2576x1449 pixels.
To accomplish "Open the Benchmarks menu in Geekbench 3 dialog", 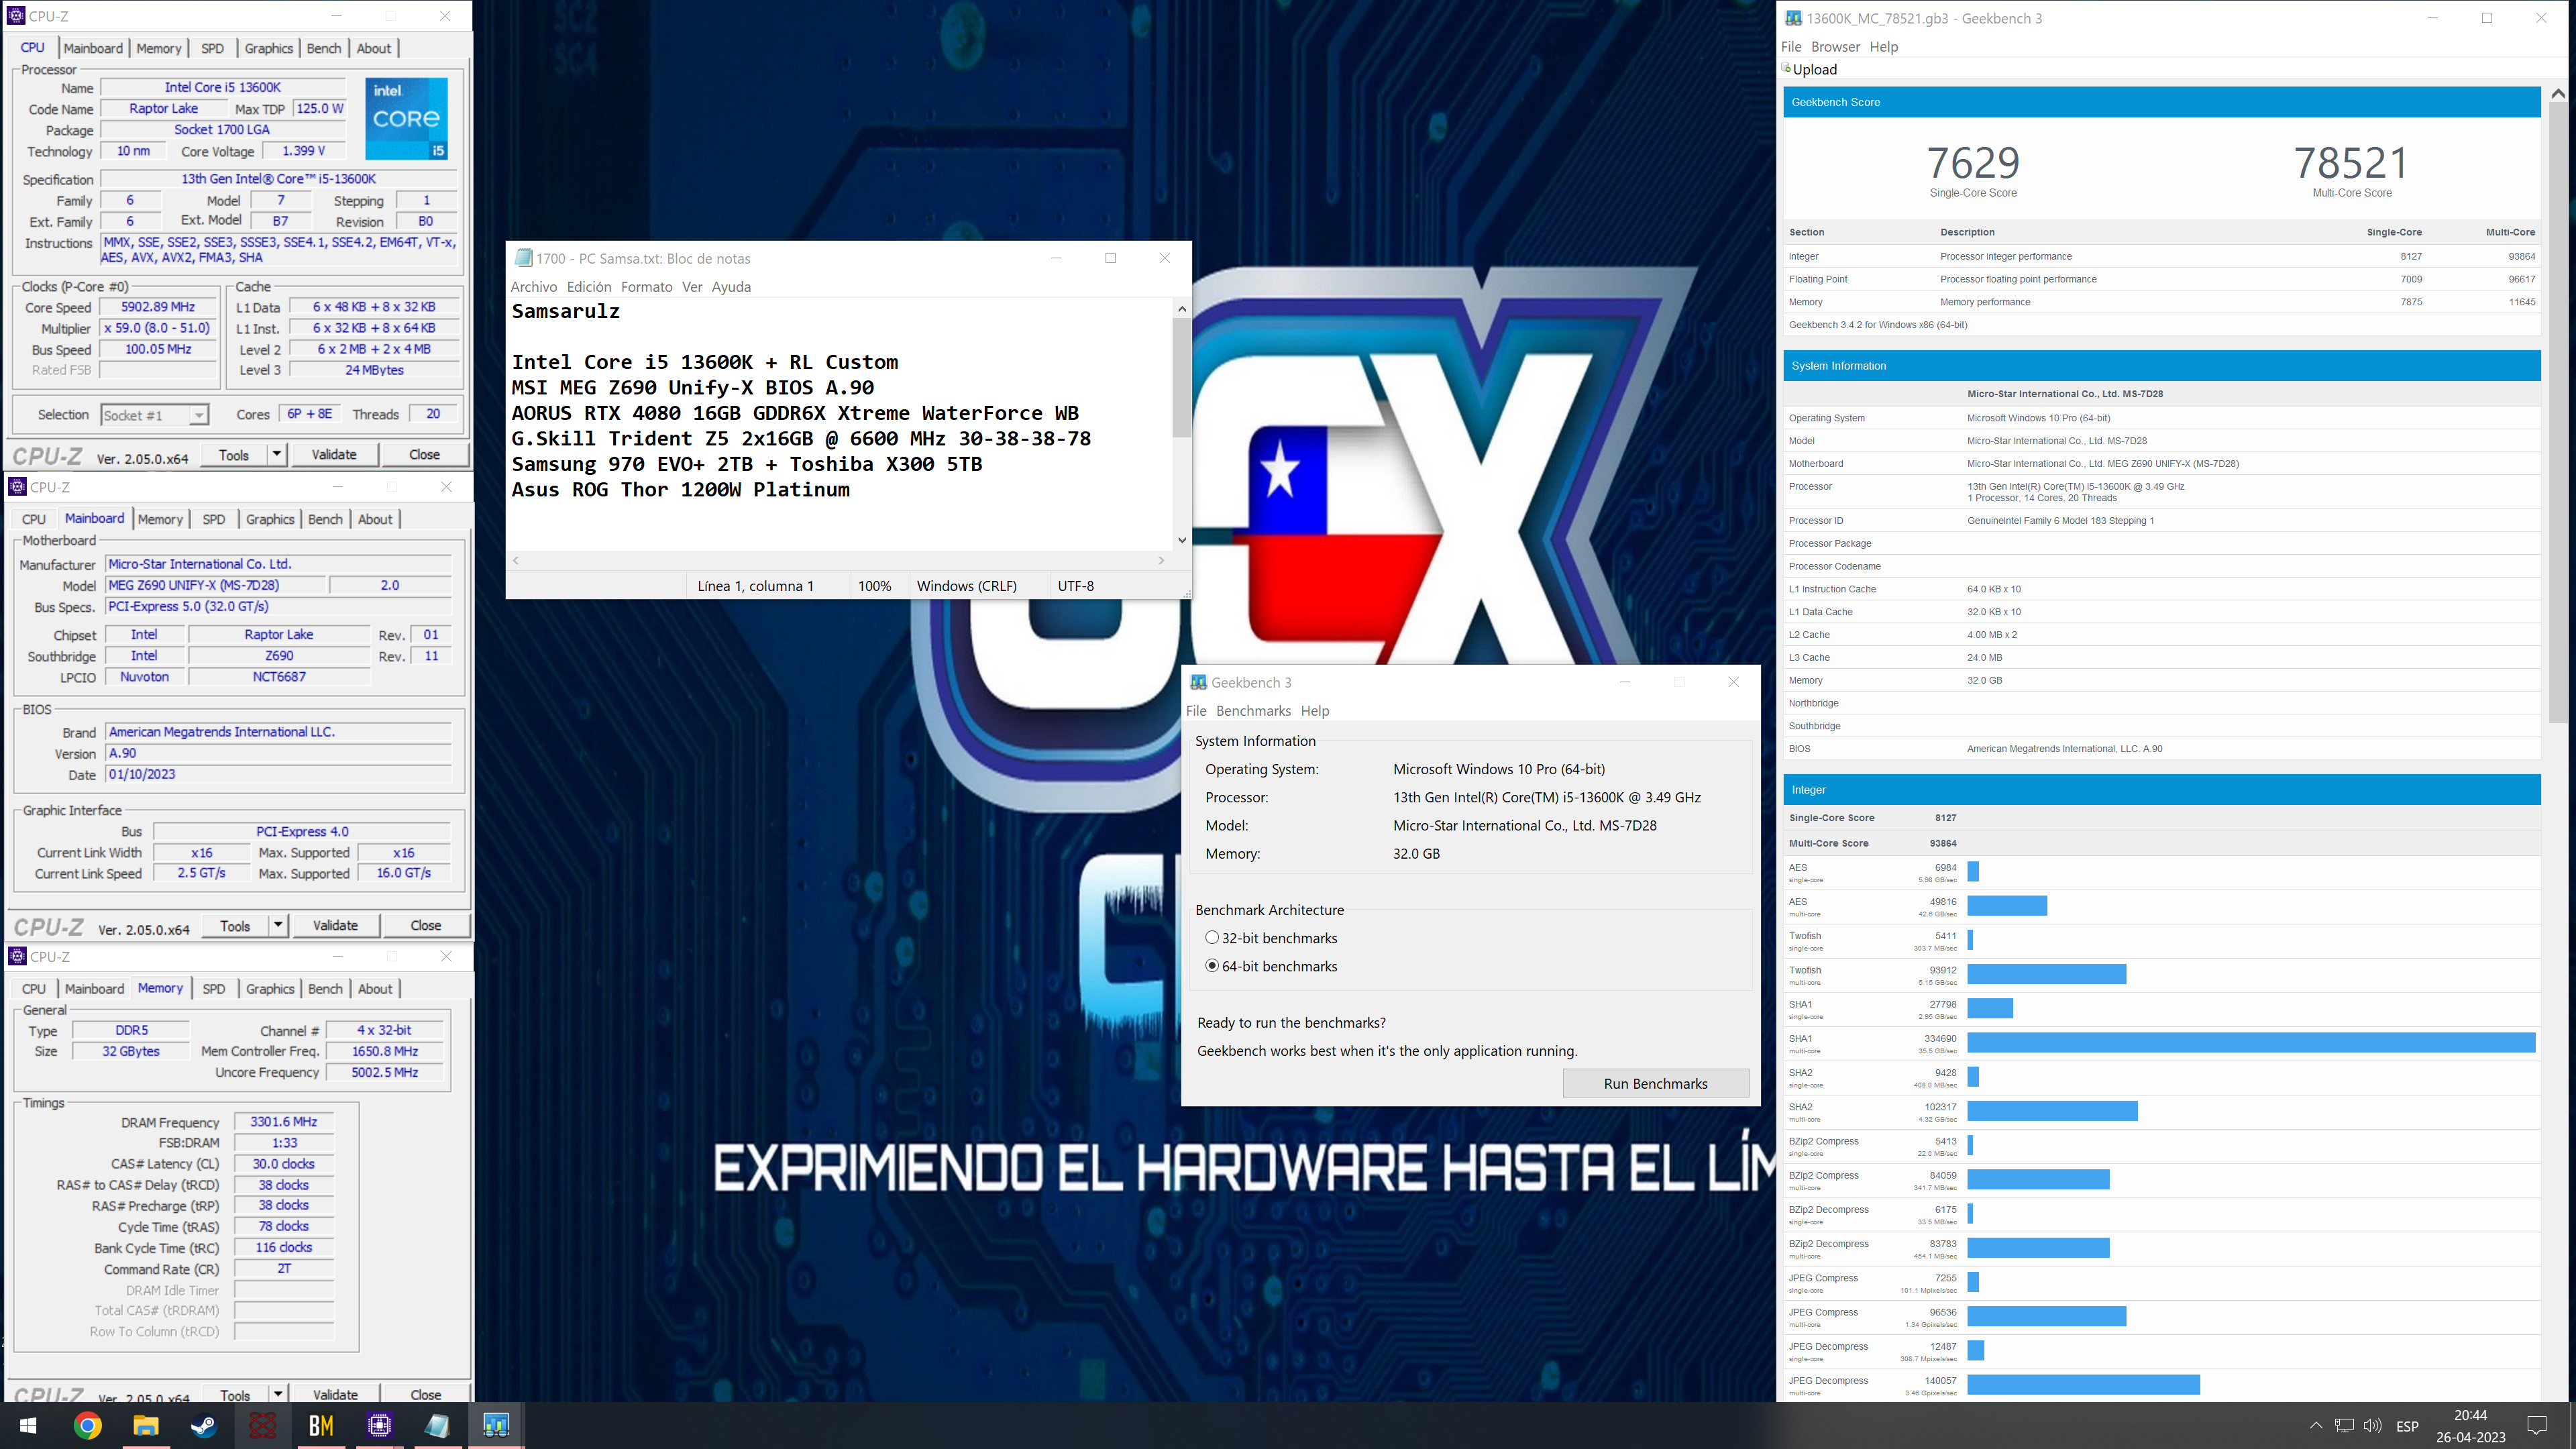I will pyautogui.click(x=1253, y=711).
